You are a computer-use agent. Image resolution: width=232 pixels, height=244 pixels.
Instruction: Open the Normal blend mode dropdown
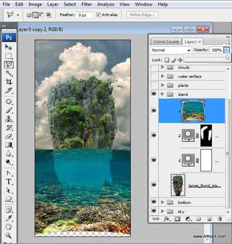pyautogui.click(x=171, y=50)
